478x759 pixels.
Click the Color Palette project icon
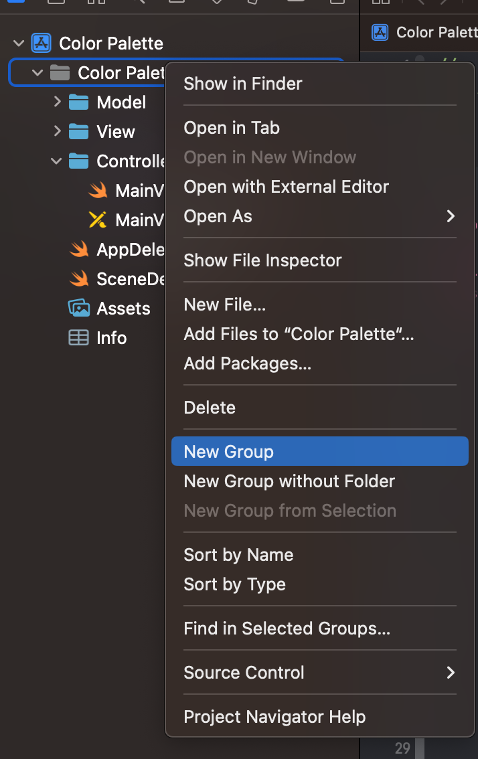[42, 44]
